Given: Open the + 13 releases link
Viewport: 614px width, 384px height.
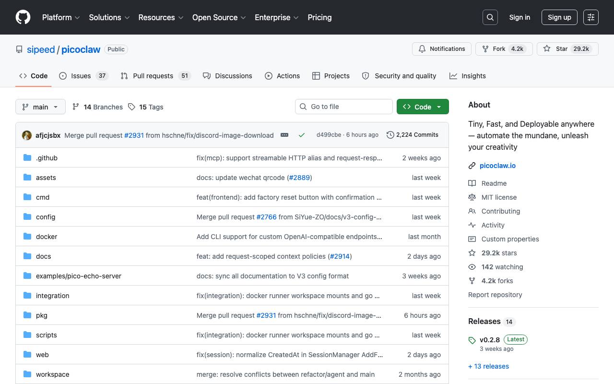Looking at the screenshot, I should pyautogui.click(x=488, y=366).
